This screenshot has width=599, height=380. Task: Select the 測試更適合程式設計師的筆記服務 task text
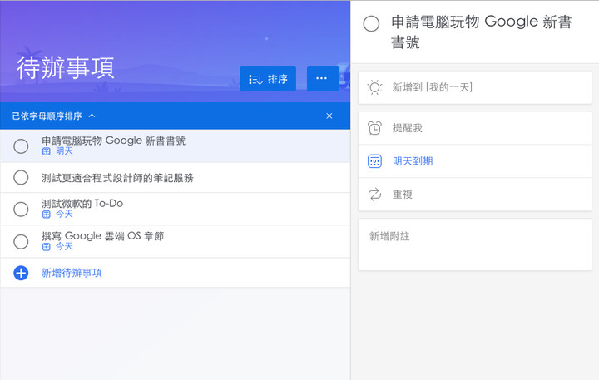[117, 178]
